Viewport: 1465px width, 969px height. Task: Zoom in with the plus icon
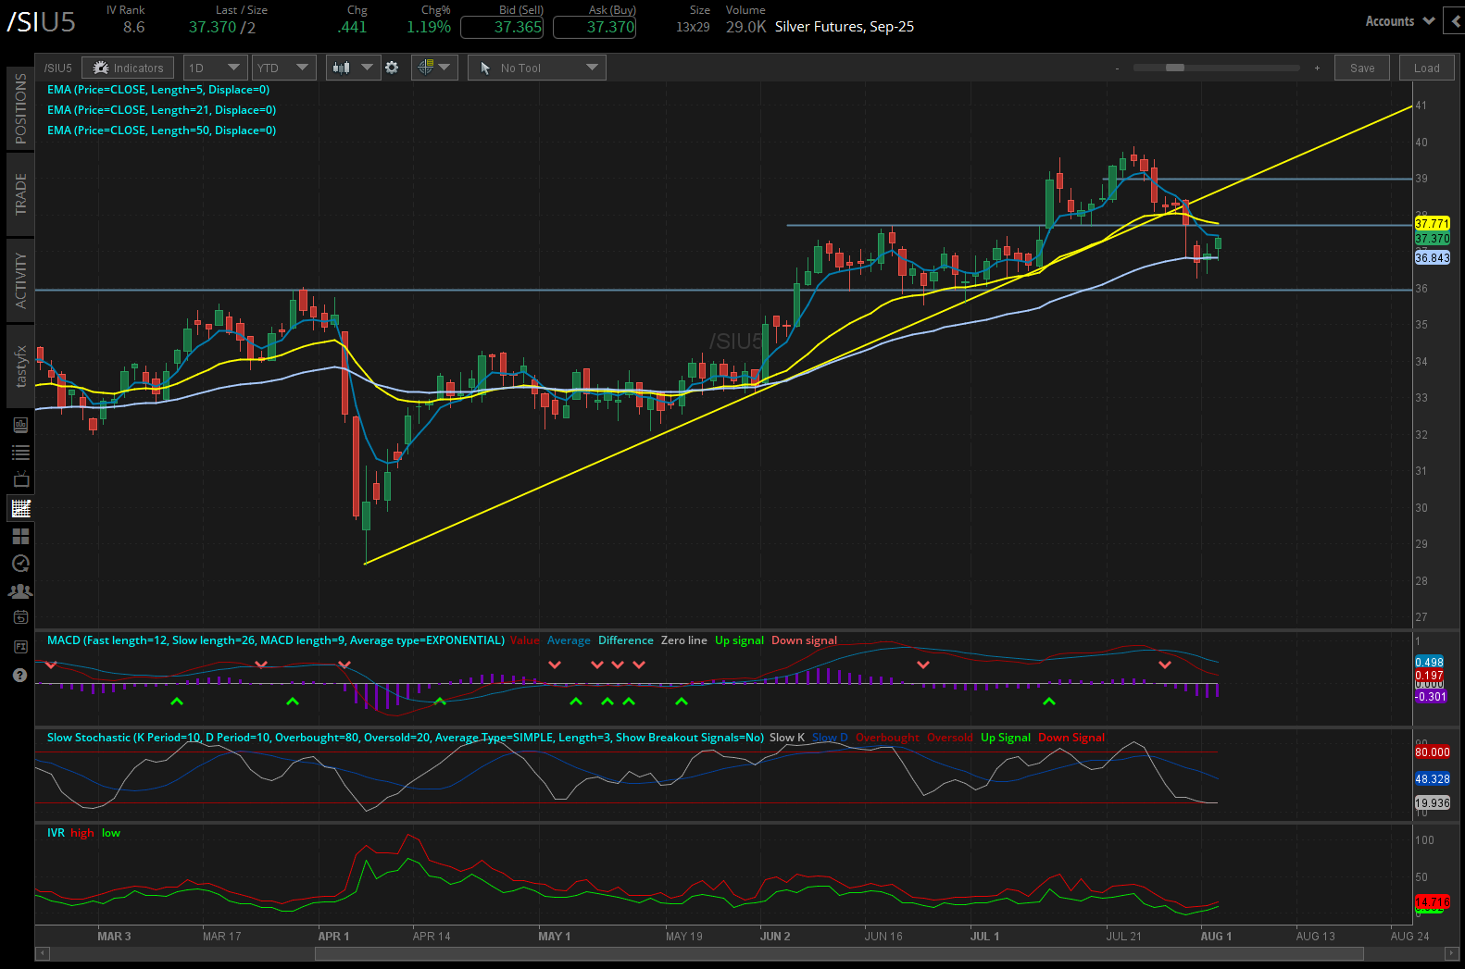(x=1317, y=68)
